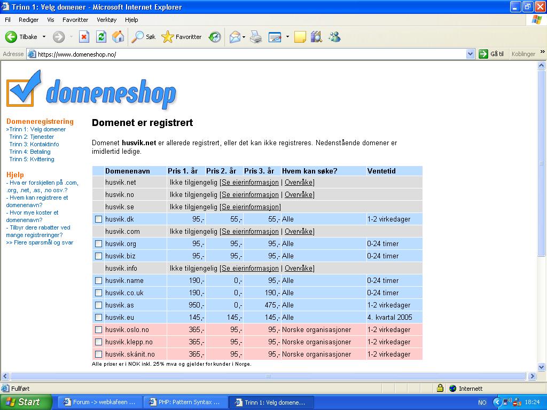Expand the Koblinger links chevron
This screenshot has width=547, height=410.
pyautogui.click(x=543, y=52)
